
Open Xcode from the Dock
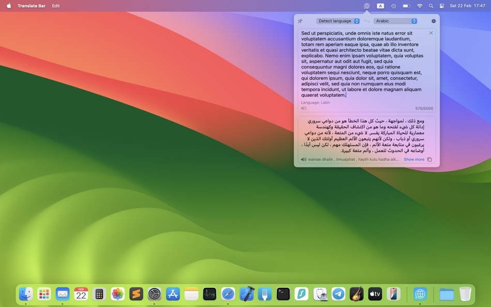tap(247, 294)
